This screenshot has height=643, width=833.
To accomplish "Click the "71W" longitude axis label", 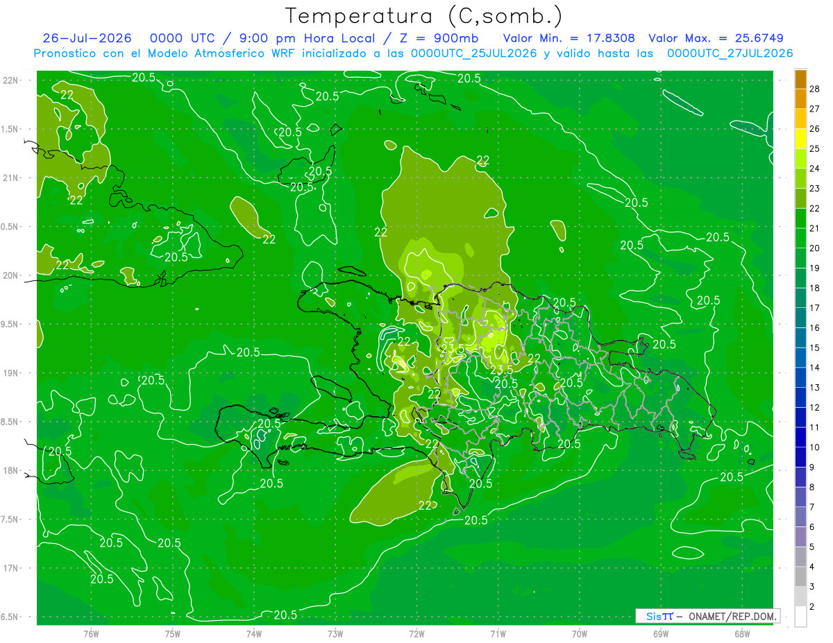I will tap(498, 635).
